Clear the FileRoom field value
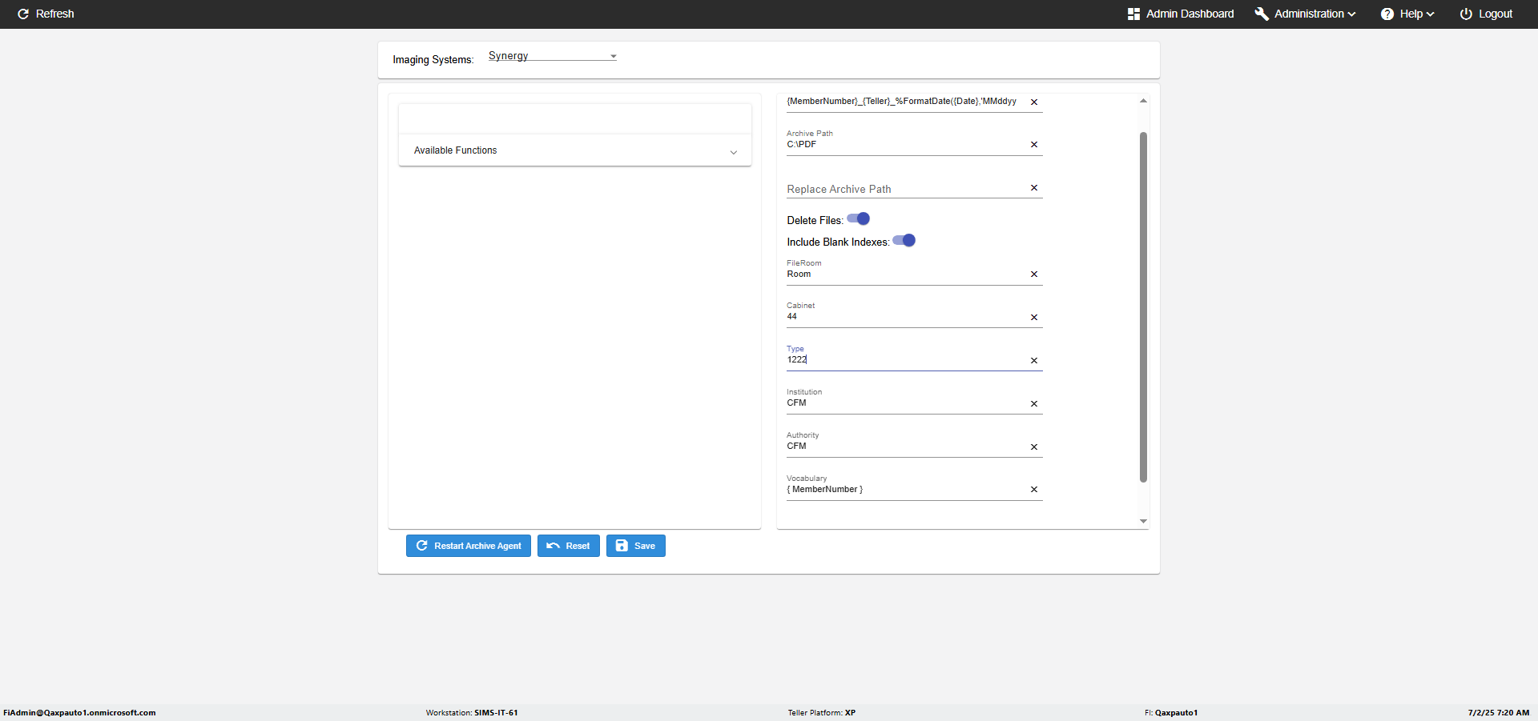Viewport: 1538px width, 721px height. tap(1033, 274)
